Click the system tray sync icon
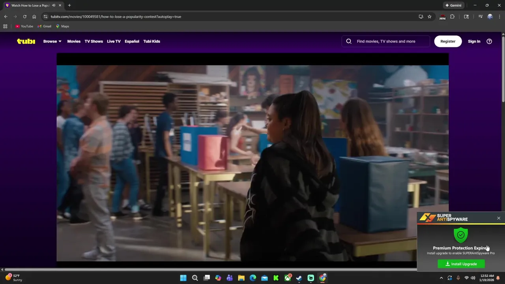Screen dimensions: 505x284 click(450, 278)
